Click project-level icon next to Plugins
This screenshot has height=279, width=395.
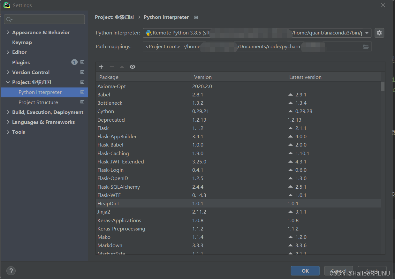[x=82, y=62]
